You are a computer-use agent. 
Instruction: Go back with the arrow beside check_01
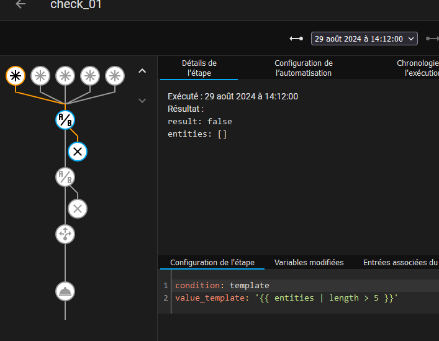pos(20,4)
